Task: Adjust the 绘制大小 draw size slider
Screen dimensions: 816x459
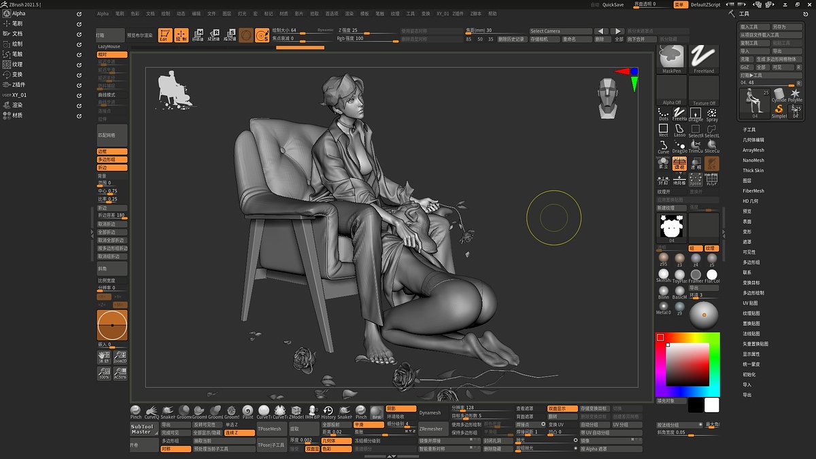Action: (303, 31)
